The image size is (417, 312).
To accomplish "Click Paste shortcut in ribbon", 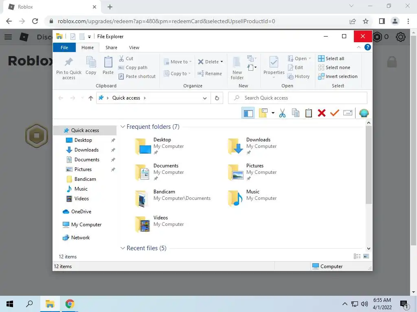I will click(137, 76).
